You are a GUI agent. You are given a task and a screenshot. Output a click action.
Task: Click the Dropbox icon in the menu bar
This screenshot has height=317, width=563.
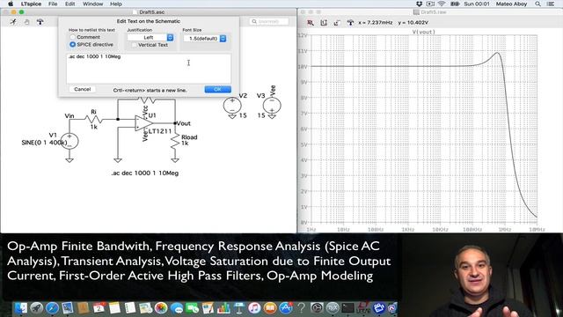tap(419, 4)
